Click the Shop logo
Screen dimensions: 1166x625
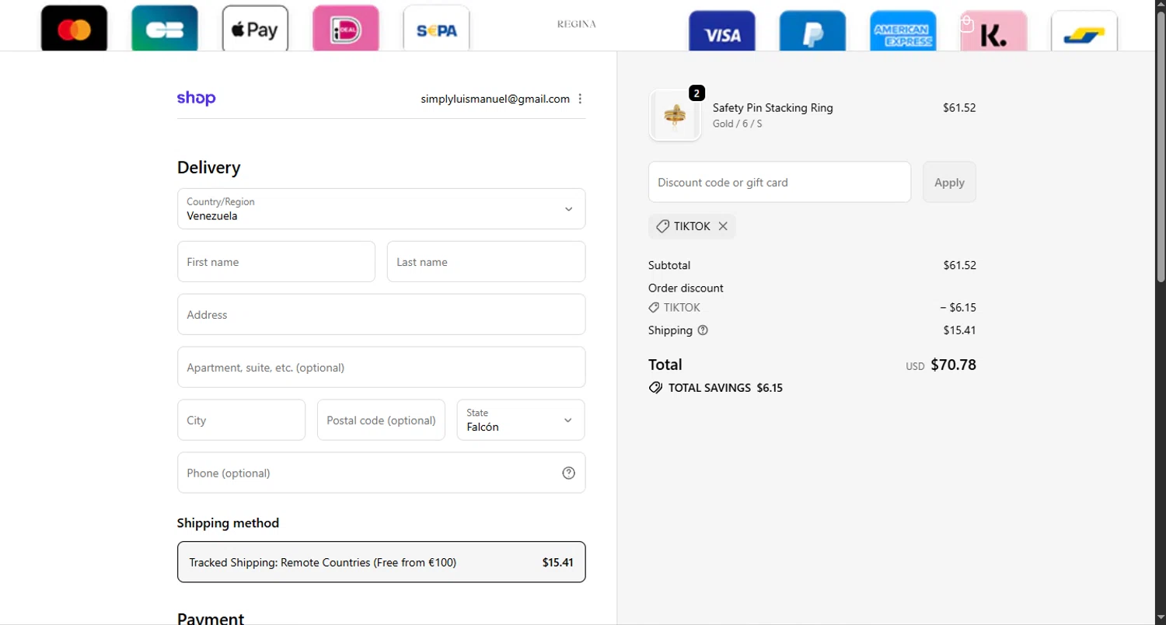196,98
